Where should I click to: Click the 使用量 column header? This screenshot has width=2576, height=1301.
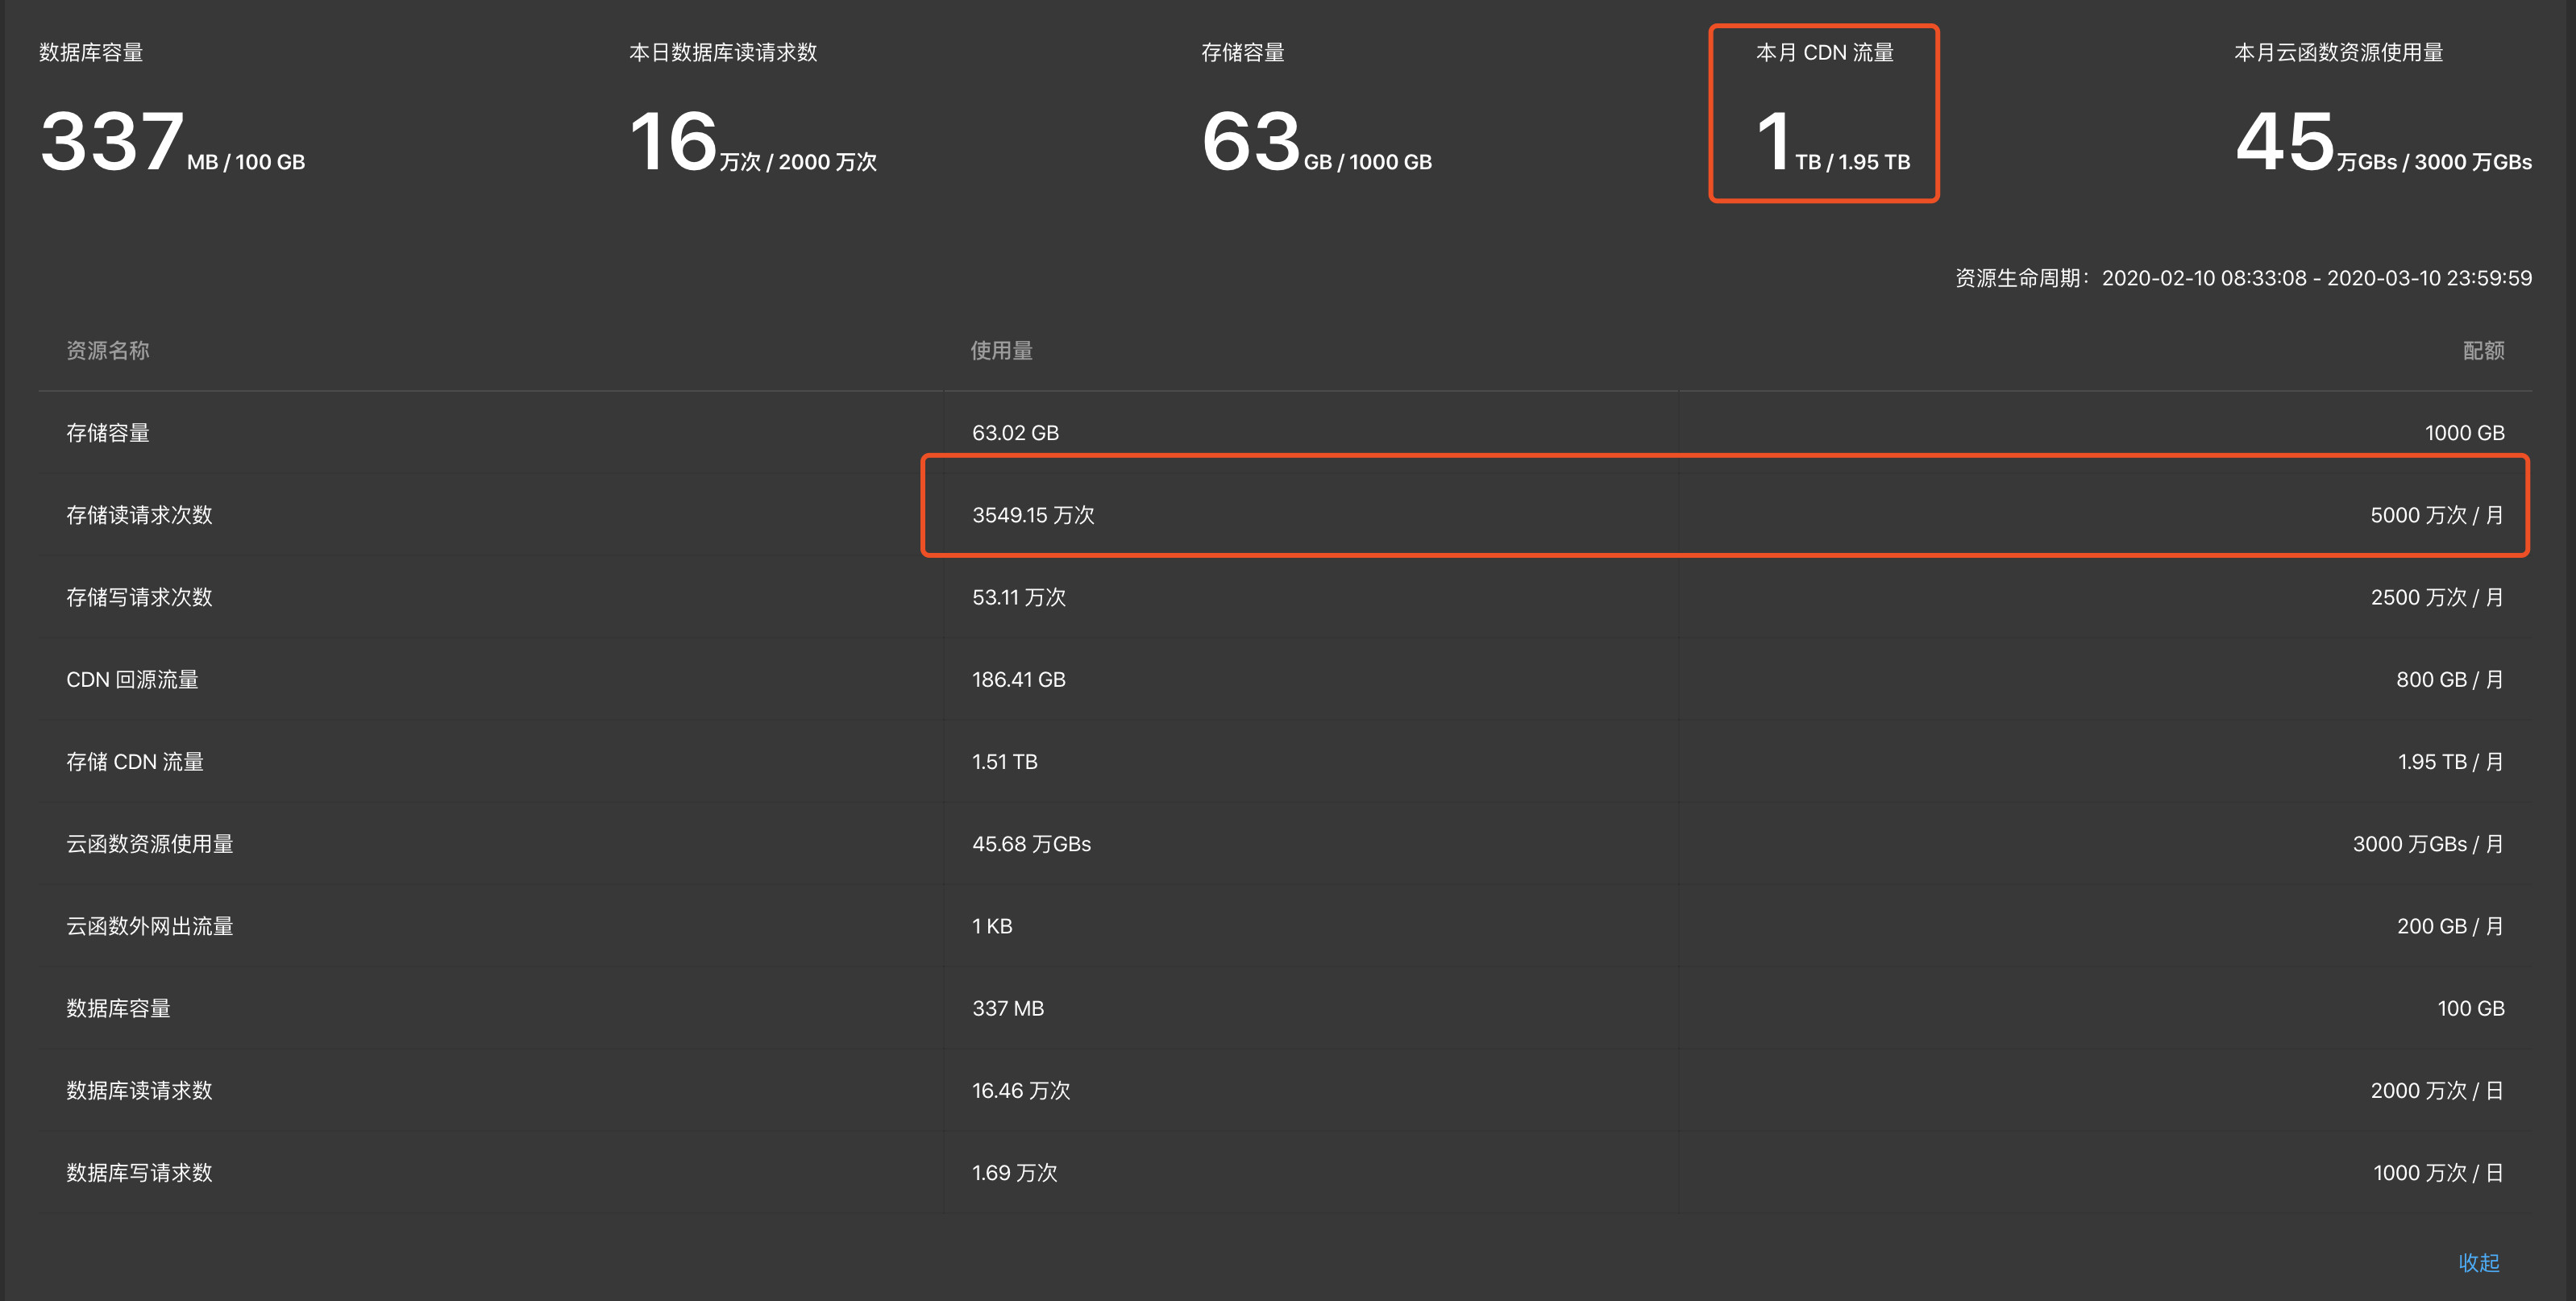pos(1001,350)
